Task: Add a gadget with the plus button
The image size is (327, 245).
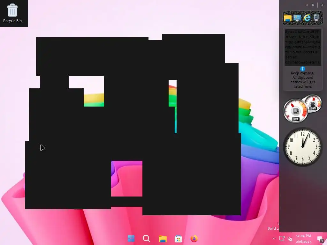Action: [322, 5]
